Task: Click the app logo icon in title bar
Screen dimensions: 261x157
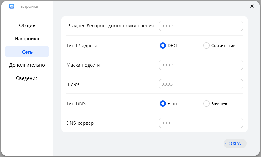Action: [x=12, y=6]
